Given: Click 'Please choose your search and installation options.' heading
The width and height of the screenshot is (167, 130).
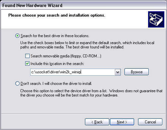Looking at the screenshot, I should point(57,15).
